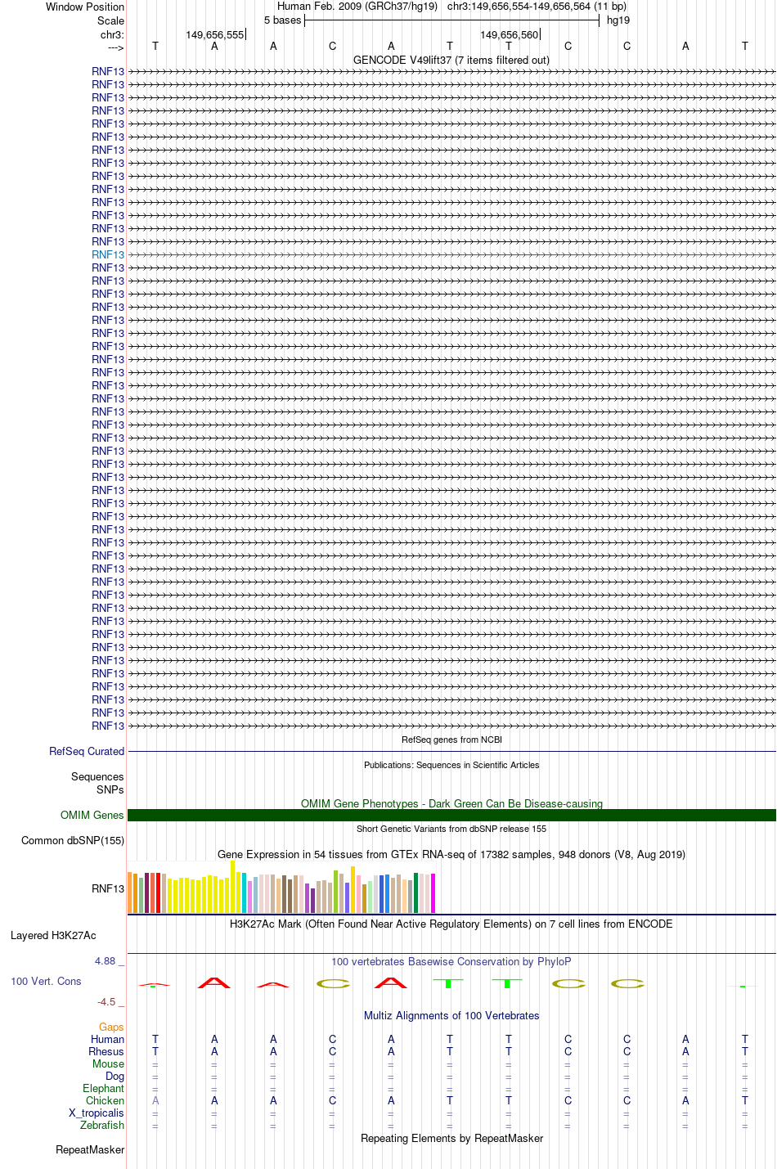Click the tallest yellow bar in GTEx chart

(232, 887)
